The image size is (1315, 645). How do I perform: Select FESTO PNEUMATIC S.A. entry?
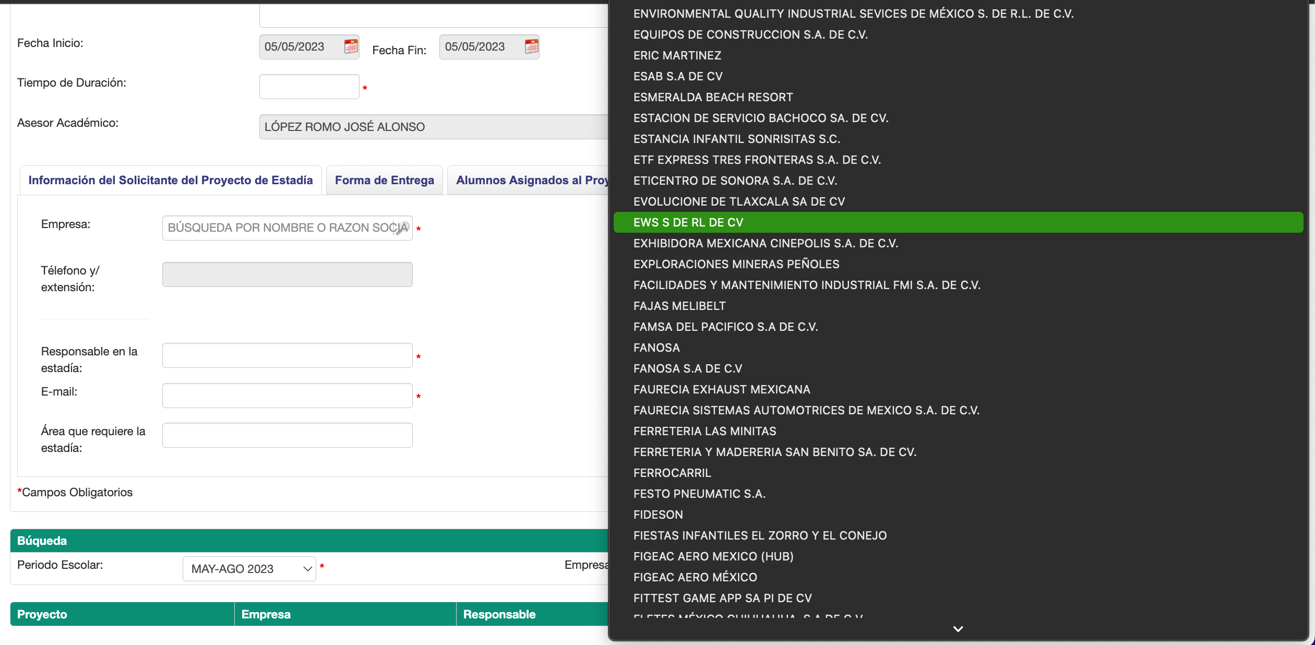(x=699, y=494)
